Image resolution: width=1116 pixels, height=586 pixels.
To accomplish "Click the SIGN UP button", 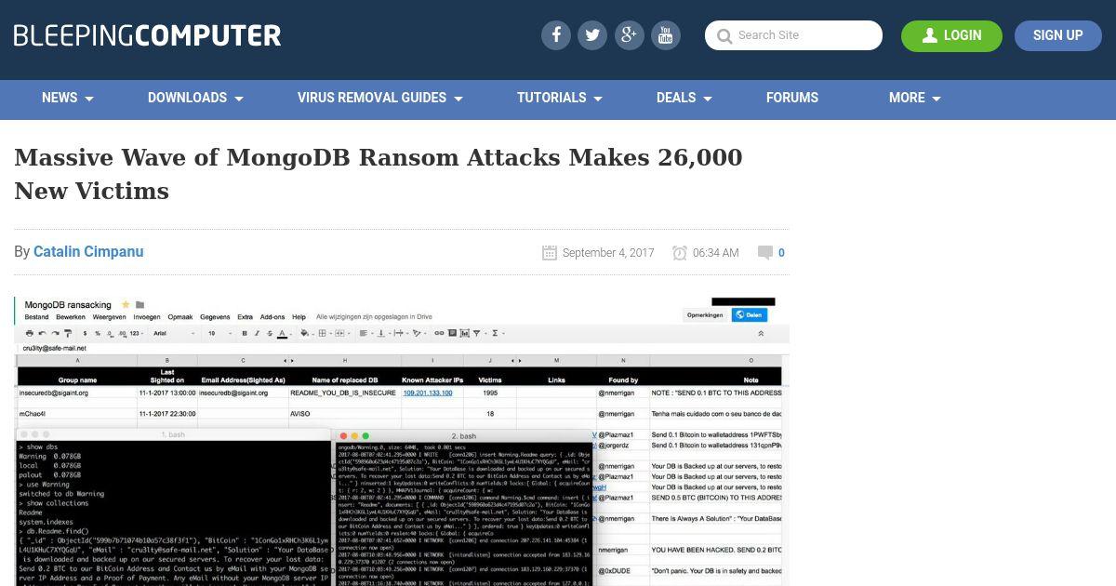I will [1057, 35].
